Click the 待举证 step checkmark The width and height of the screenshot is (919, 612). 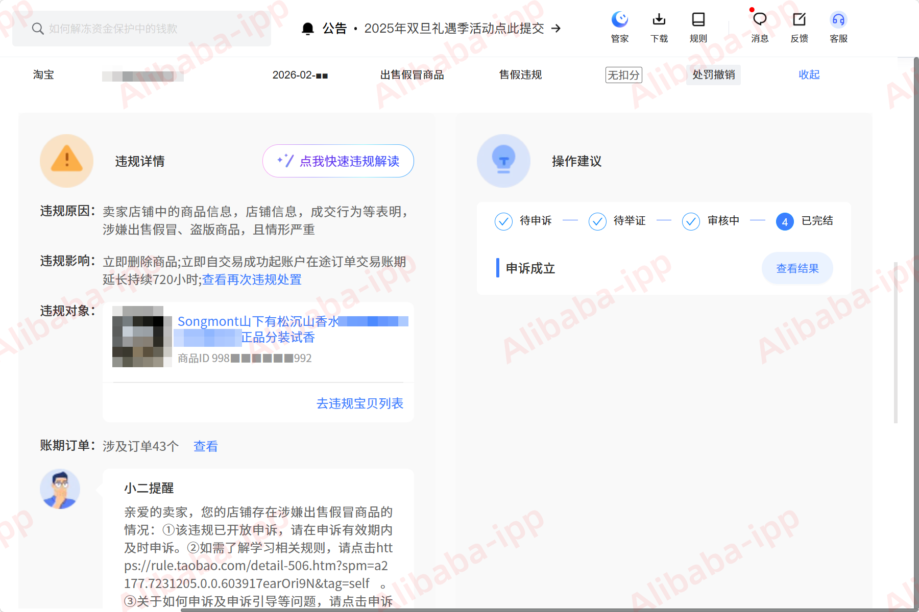pos(597,221)
